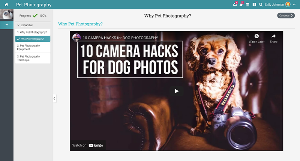This screenshot has height=161, width=300.
Task: Go to the Home icon
Action: coord(6,5)
